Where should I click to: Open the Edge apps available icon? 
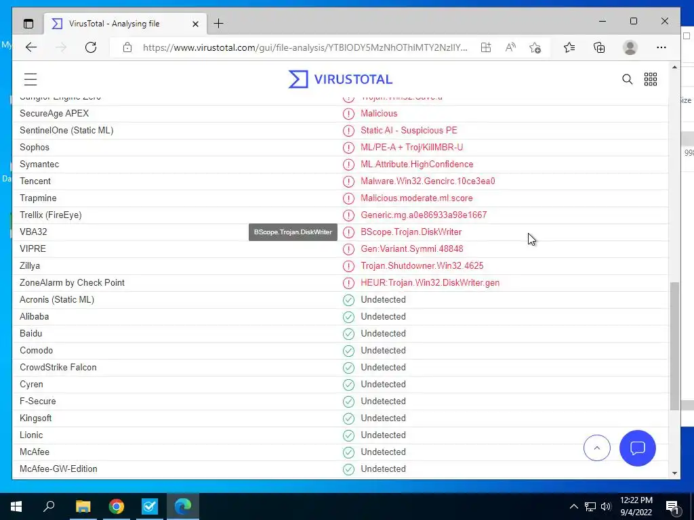486,47
